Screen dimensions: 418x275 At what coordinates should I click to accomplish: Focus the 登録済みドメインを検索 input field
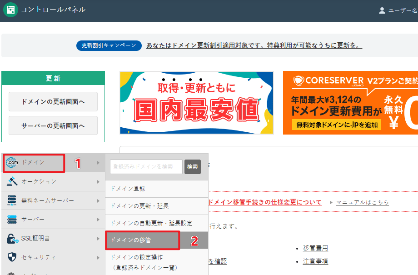coord(146,167)
